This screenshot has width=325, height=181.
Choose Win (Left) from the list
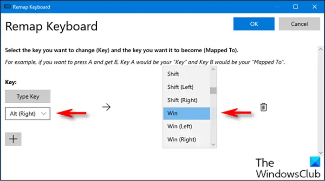pyautogui.click(x=187, y=126)
